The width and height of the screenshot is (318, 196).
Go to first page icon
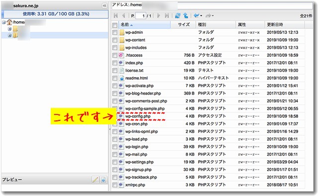click(116, 15)
